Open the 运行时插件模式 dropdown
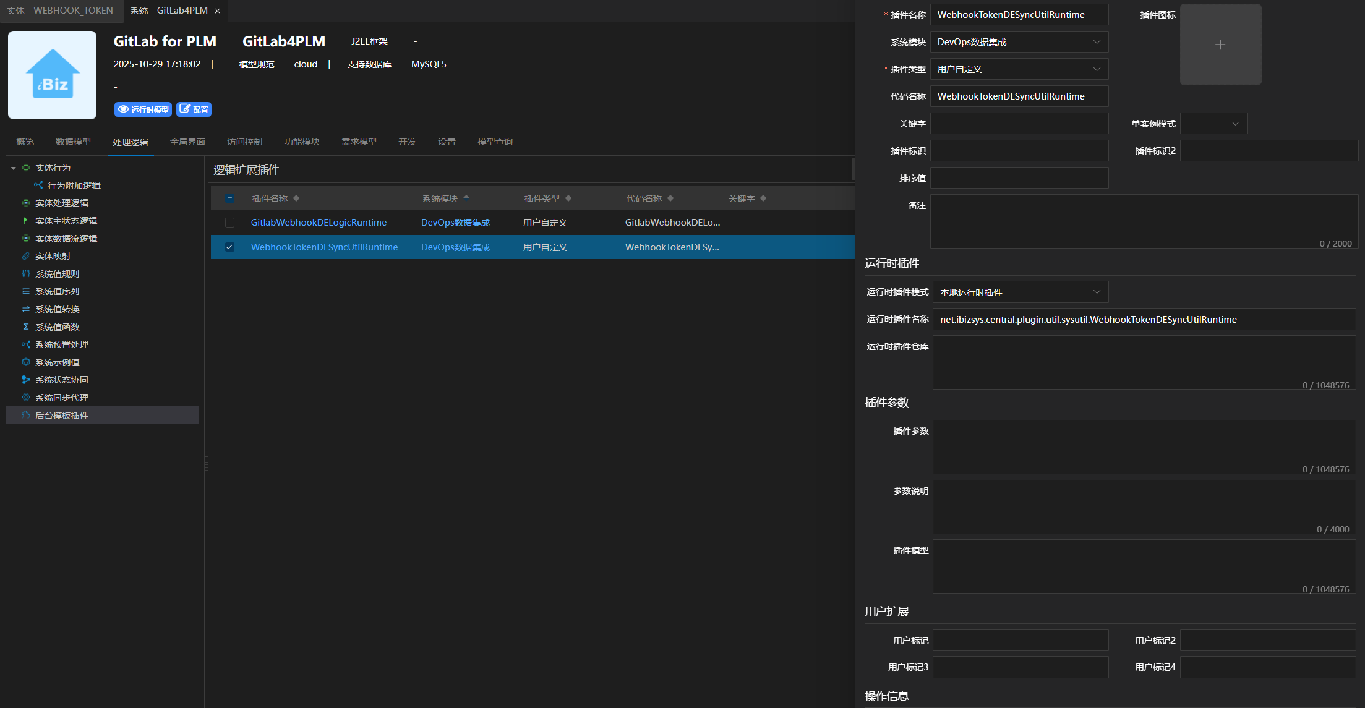1365x708 pixels. (1020, 292)
